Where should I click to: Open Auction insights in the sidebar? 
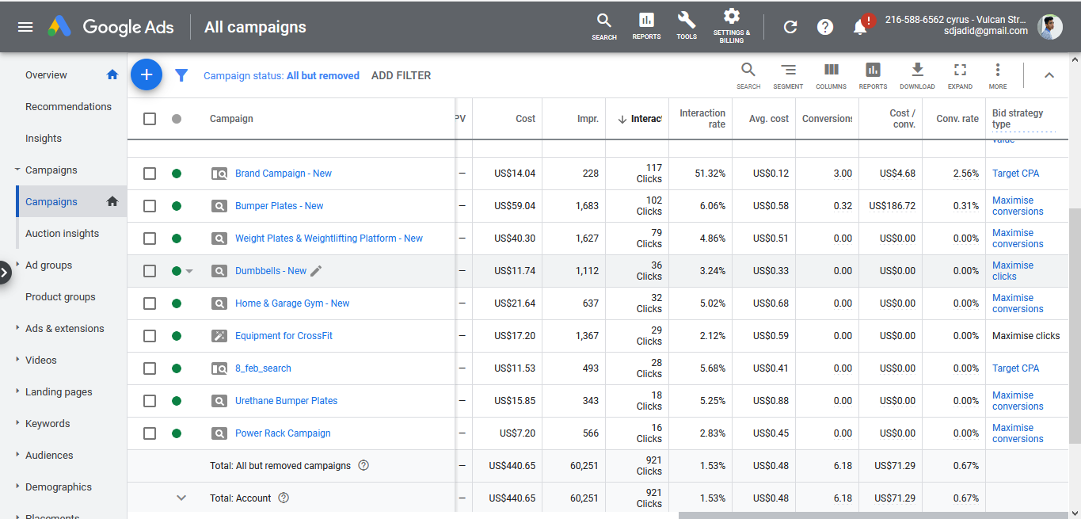click(x=63, y=234)
